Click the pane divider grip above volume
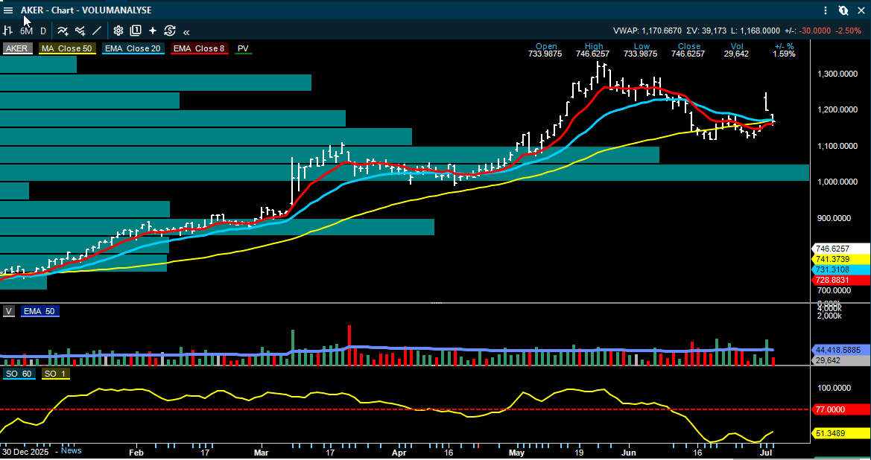The image size is (871, 460). point(436,303)
